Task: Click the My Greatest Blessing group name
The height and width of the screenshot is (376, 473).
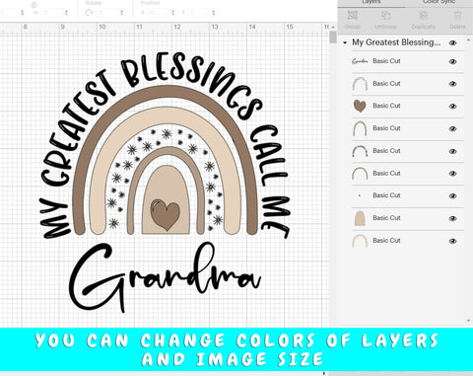Action: coord(396,42)
